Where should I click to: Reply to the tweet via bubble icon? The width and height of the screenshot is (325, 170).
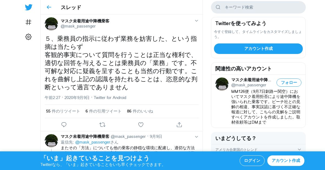tap(64, 125)
